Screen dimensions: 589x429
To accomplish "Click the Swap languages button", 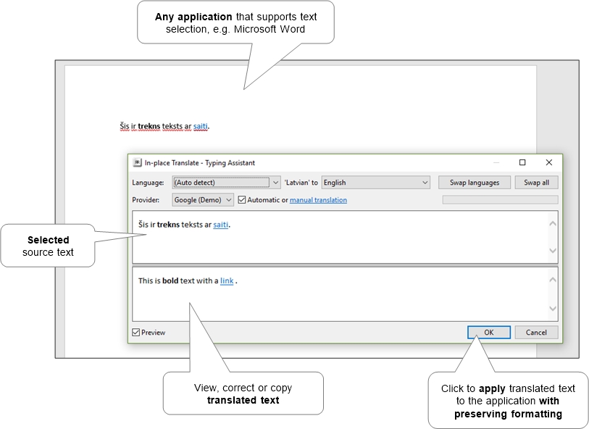I will (x=475, y=183).
